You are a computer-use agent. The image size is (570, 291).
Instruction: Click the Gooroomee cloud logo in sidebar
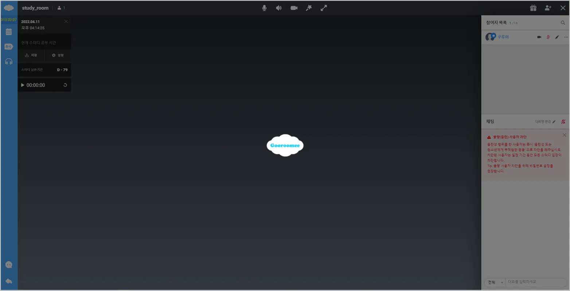pyautogui.click(x=9, y=8)
